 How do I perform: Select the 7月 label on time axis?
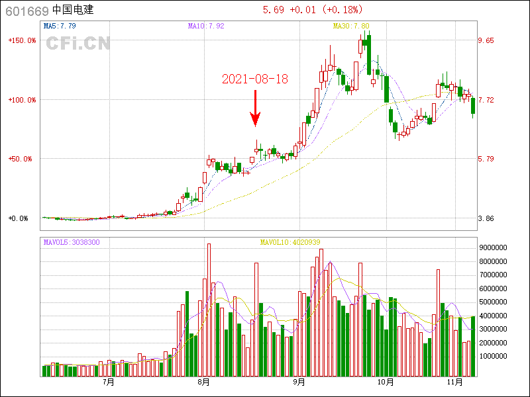click(108, 382)
